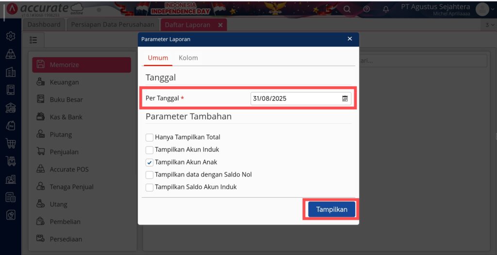
Task: Tick Tampilkan Akun Induk checkbox
Action: (x=149, y=150)
